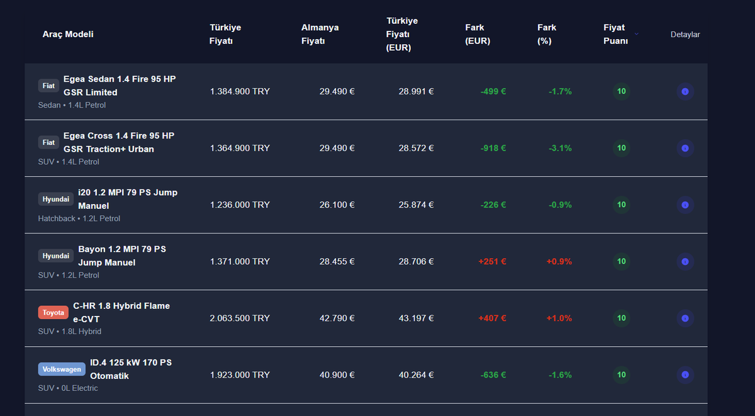The image size is (755, 416).
Task: Click the +407 € difference value
Action: [493, 318]
